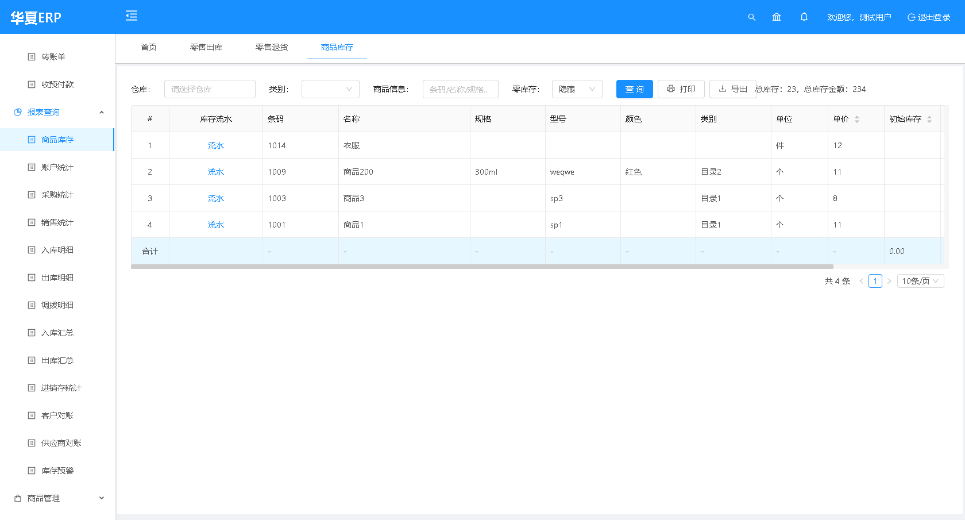
Task: Click the icon beside 调拨明细
Action: [32, 305]
